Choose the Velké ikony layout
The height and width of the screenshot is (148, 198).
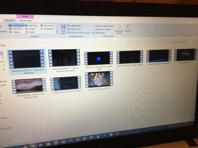(32, 25)
